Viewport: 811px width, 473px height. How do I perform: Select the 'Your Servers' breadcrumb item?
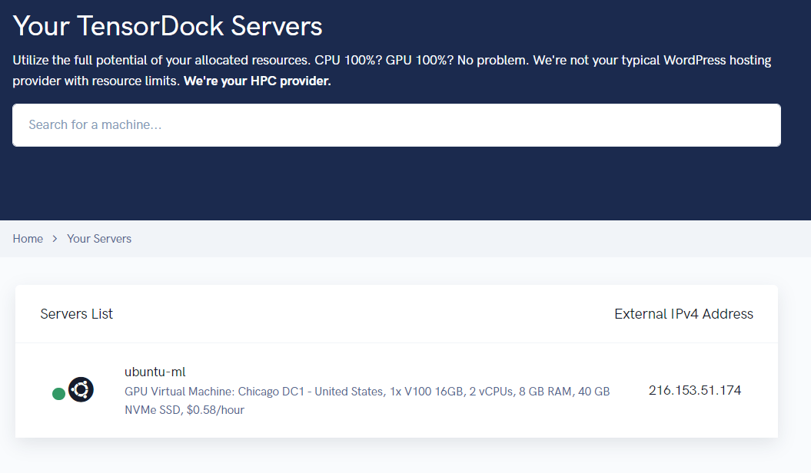99,239
